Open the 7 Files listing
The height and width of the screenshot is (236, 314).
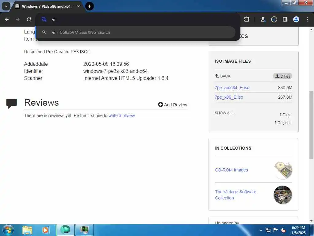point(285,115)
